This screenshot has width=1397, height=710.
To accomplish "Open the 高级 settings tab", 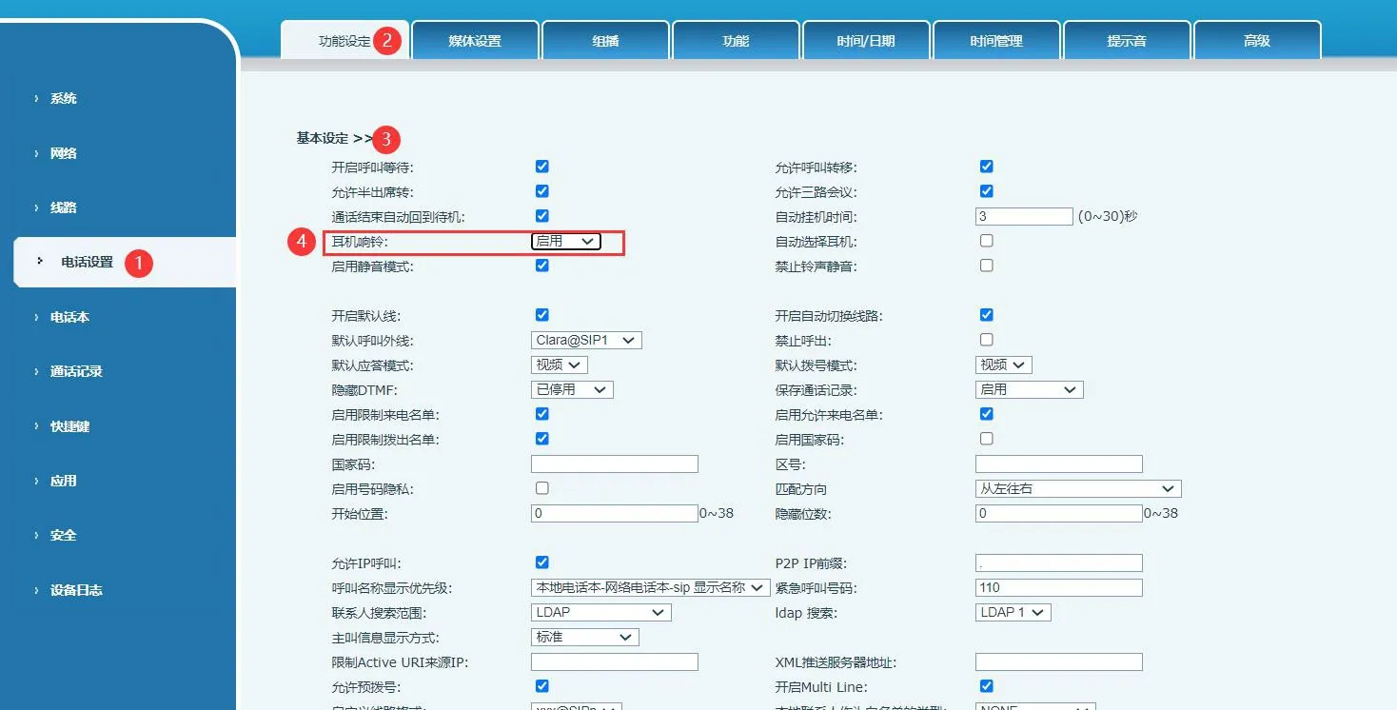I will coord(1256,39).
